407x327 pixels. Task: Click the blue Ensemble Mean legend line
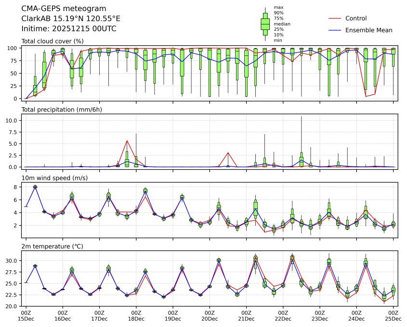[x=336, y=30]
